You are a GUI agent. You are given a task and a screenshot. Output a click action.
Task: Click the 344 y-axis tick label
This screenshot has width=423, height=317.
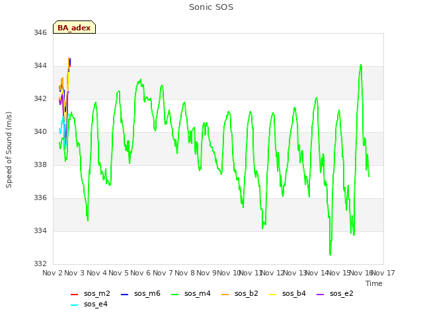point(40,65)
